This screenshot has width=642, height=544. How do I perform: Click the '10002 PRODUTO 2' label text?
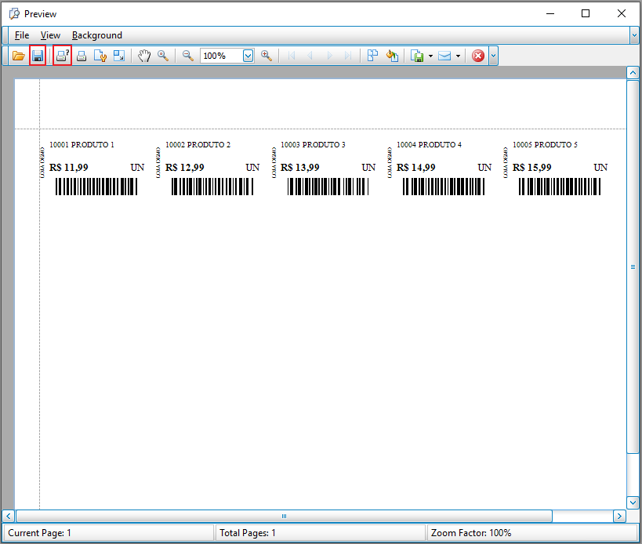click(x=198, y=144)
